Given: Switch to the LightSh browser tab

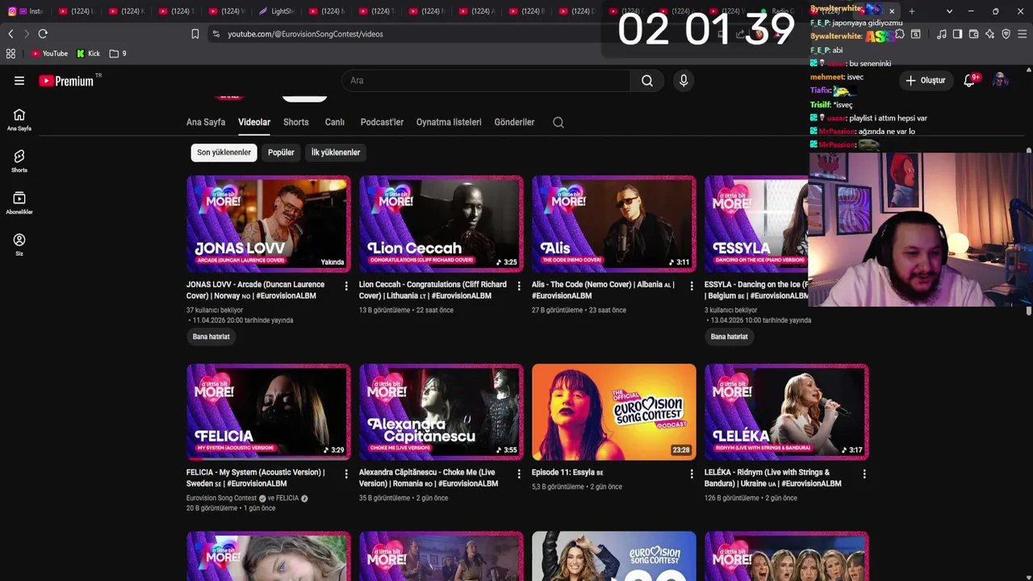Looking at the screenshot, I should click(277, 11).
